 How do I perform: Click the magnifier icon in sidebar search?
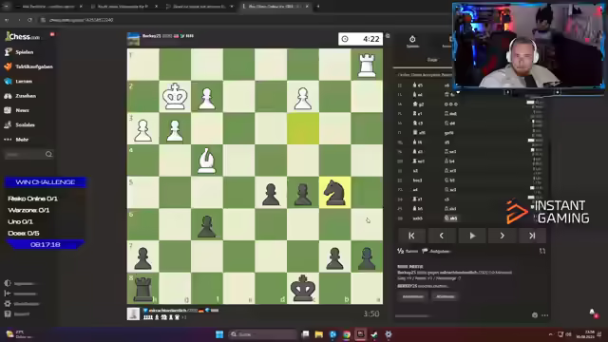pyautogui.click(x=48, y=154)
